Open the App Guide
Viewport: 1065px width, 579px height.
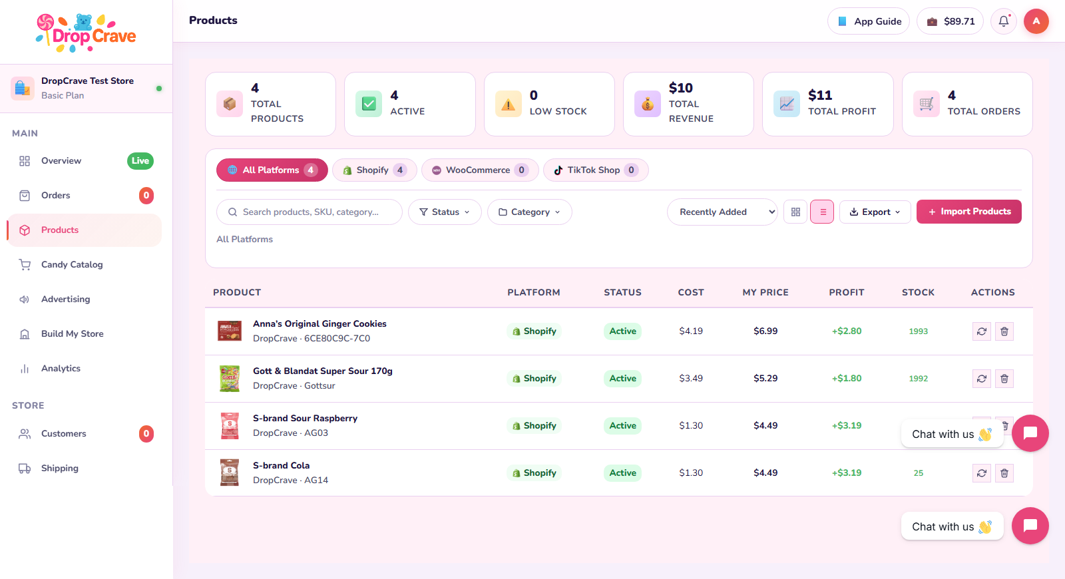tap(869, 21)
